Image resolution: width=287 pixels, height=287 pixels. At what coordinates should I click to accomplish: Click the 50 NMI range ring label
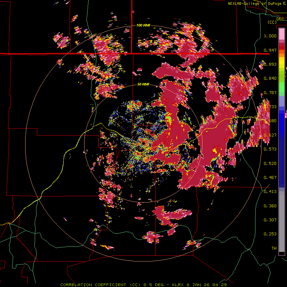(143, 85)
